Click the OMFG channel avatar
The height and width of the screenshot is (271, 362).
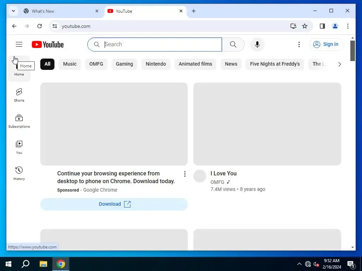(x=200, y=176)
